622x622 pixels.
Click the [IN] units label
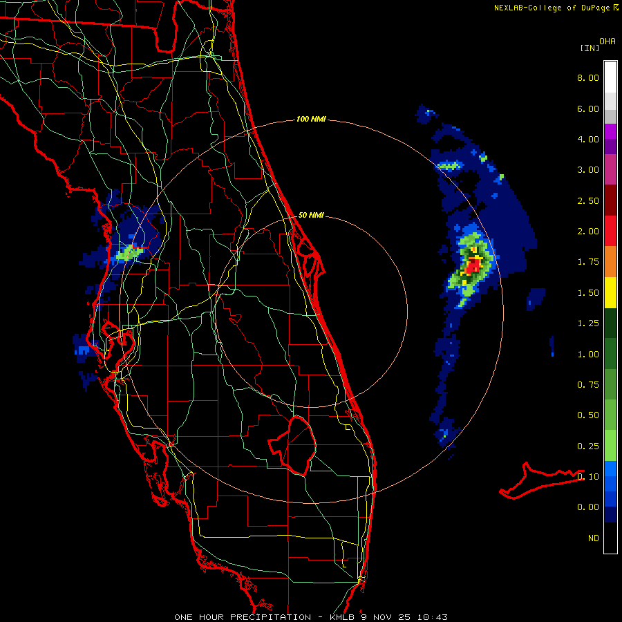click(590, 48)
